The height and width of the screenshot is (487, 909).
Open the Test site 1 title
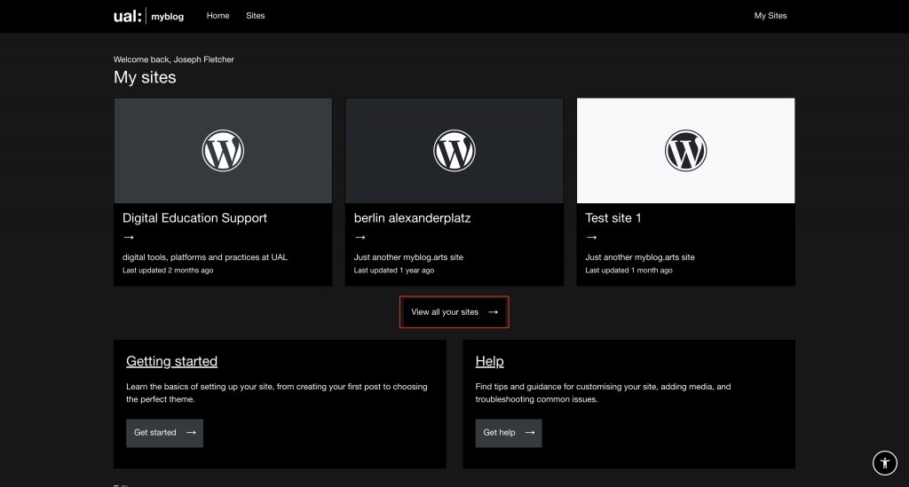coord(613,218)
